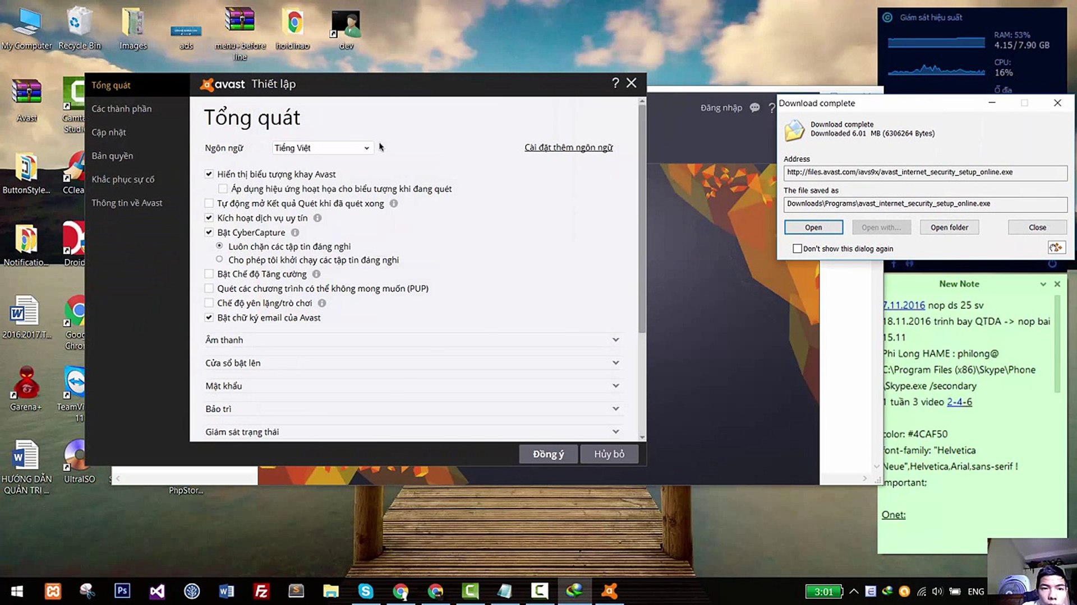The height and width of the screenshot is (605, 1077).
Task: Uncheck Hiển thị biểu tượng khay Avast
Action: point(209,174)
